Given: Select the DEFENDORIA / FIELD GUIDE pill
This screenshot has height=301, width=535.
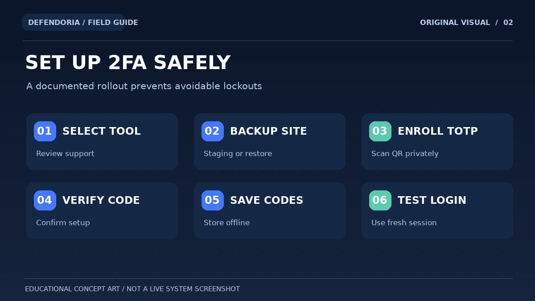Looking at the screenshot, I should 74,22.
